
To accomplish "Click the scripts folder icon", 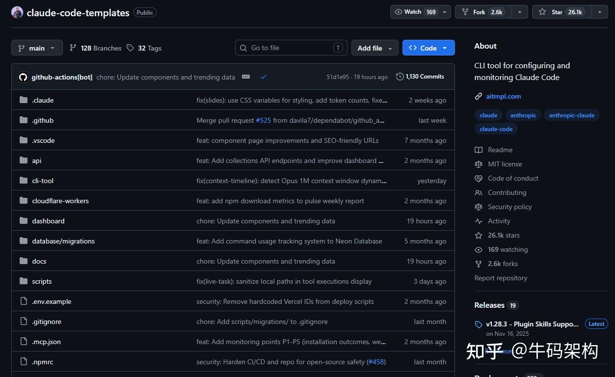I will [24, 281].
